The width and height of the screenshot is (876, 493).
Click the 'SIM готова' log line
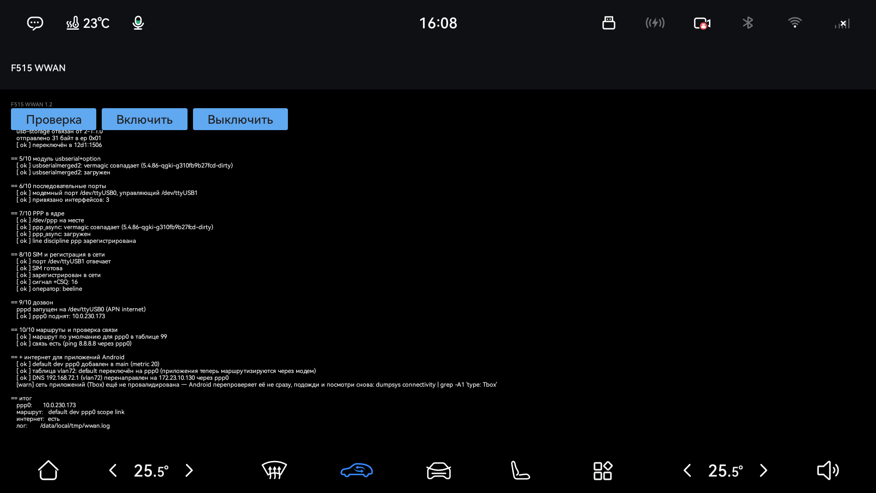tap(39, 268)
